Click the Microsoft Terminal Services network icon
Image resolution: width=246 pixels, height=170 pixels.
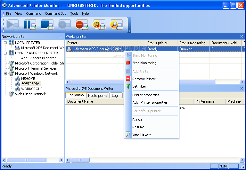(x=11, y=68)
